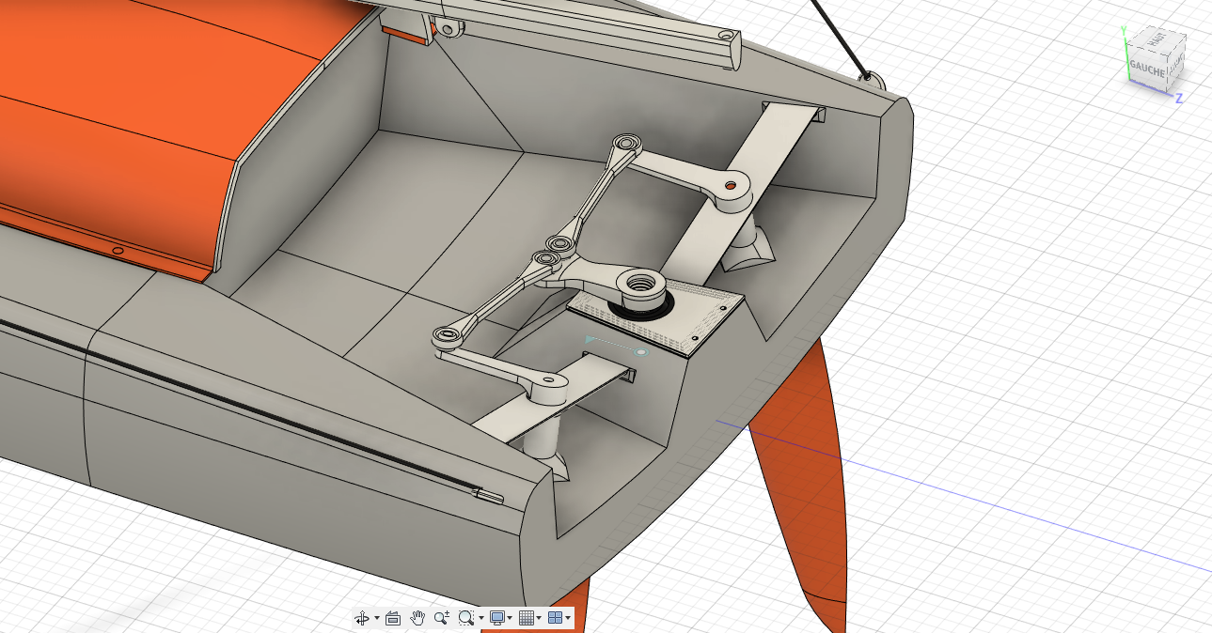Choose the Zoom magnifier with plus-minus
The width and height of the screenshot is (1212, 633).
[x=442, y=618]
